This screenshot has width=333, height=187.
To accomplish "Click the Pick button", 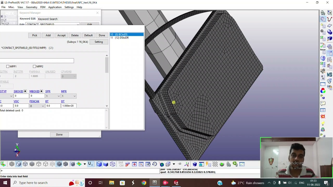I will tap(35, 35).
